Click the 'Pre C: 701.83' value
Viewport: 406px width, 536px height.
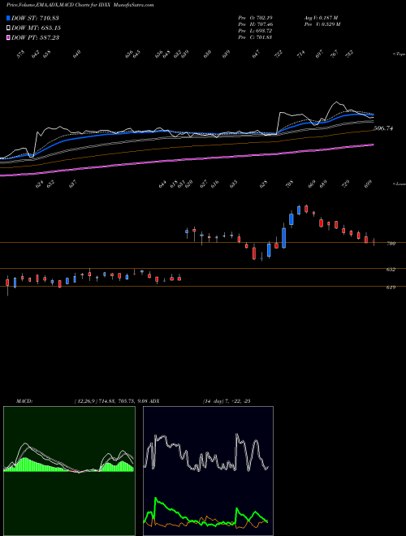(255, 37)
